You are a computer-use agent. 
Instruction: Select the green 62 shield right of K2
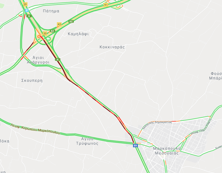(71, 21)
